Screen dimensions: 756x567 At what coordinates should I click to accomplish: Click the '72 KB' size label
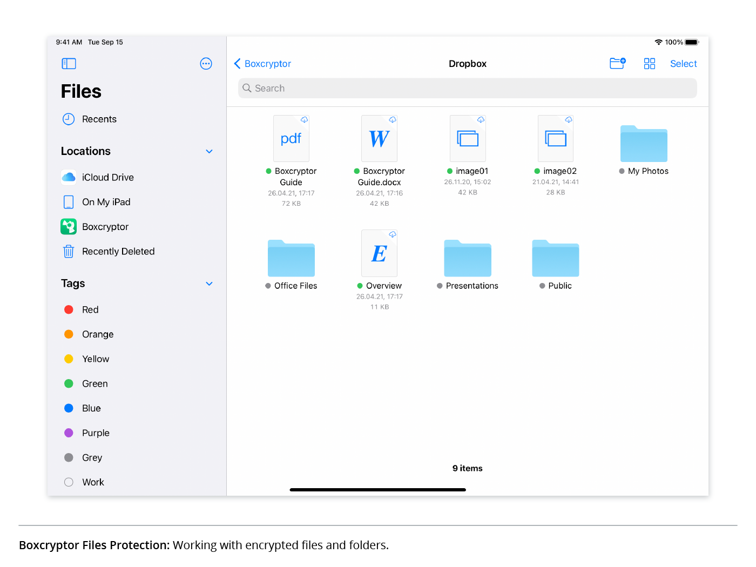pyautogui.click(x=291, y=204)
